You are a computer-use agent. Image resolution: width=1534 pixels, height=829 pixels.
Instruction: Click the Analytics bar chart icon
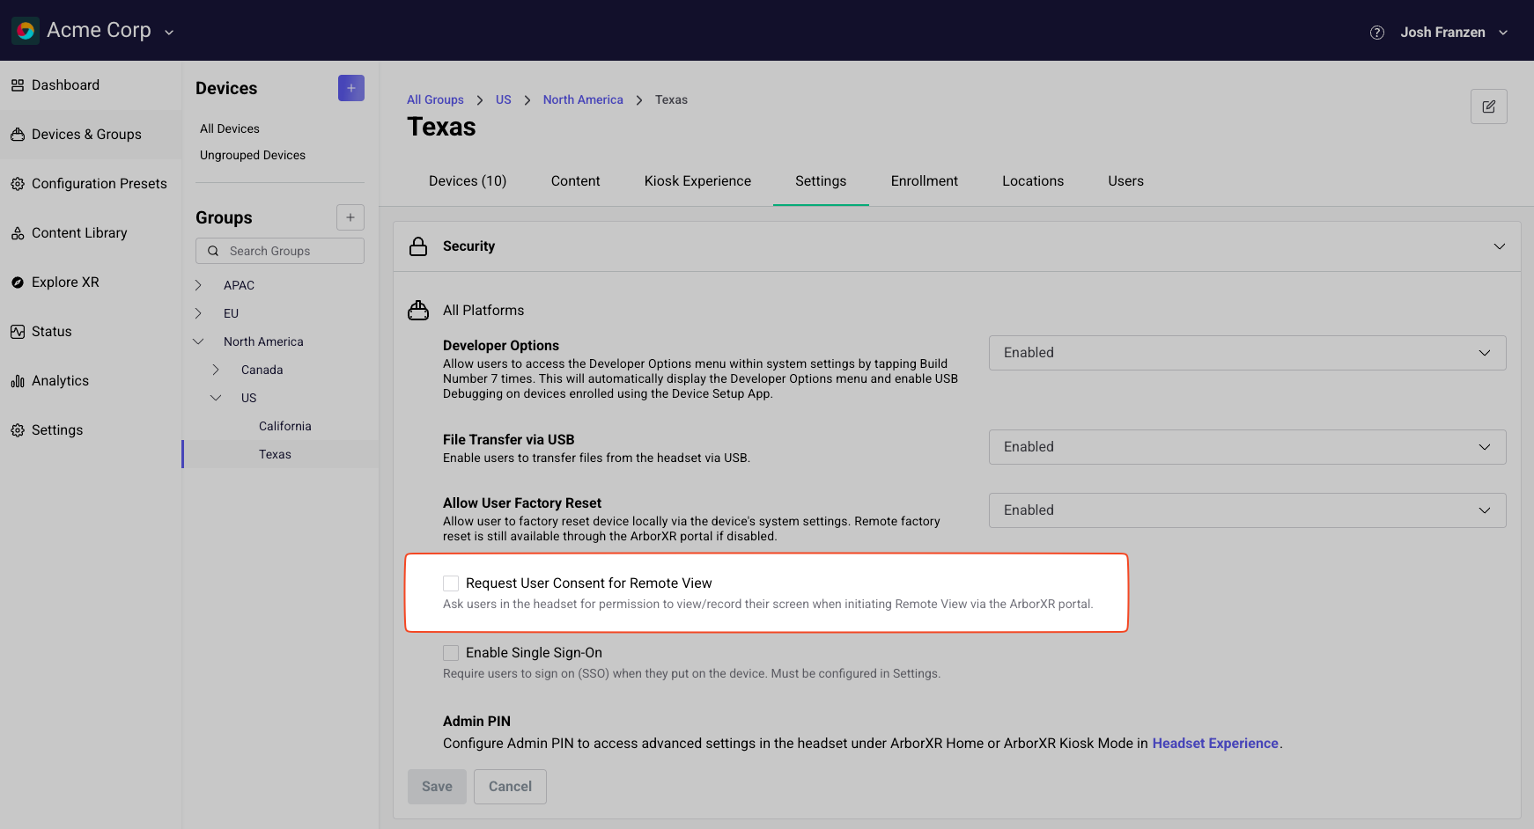(18, 381)
